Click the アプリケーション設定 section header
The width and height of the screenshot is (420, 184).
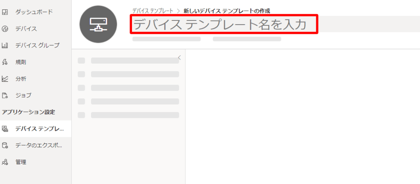point(29,112)
